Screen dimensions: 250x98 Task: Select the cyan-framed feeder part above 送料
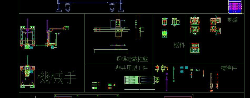(x=164, y=34)
